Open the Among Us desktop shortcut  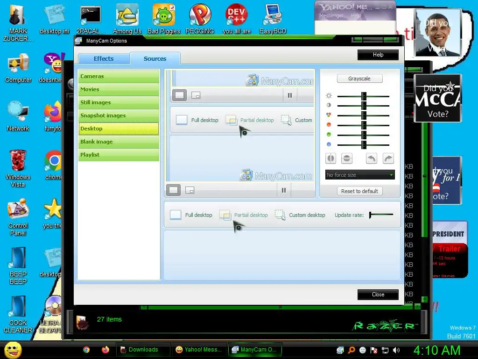(127, 20)
